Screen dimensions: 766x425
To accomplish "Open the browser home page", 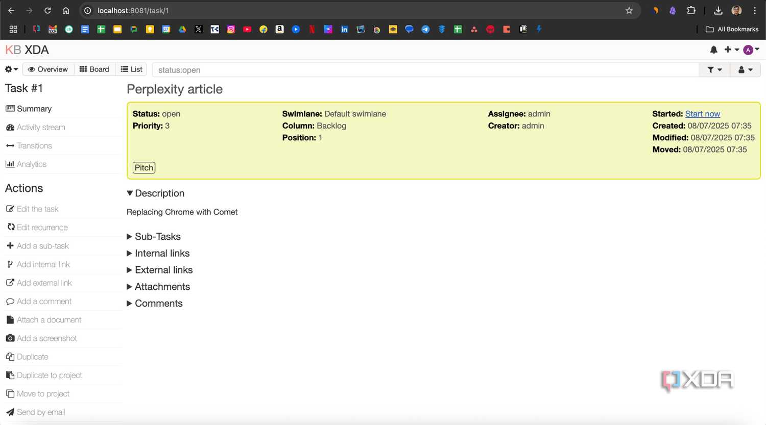I will 66,10.
